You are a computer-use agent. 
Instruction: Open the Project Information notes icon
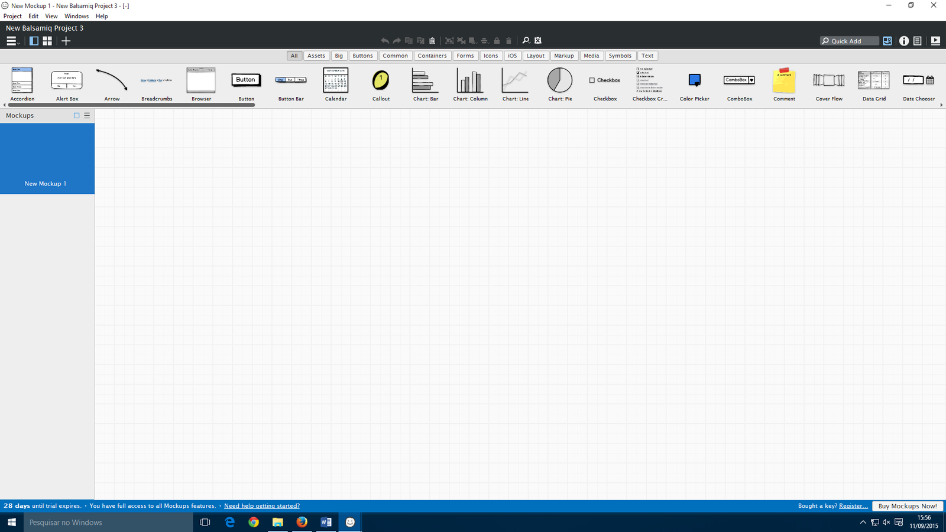point(917,41)
